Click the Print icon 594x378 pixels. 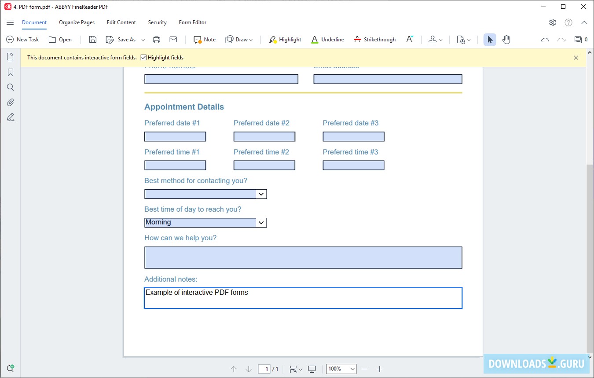(156, 40)
